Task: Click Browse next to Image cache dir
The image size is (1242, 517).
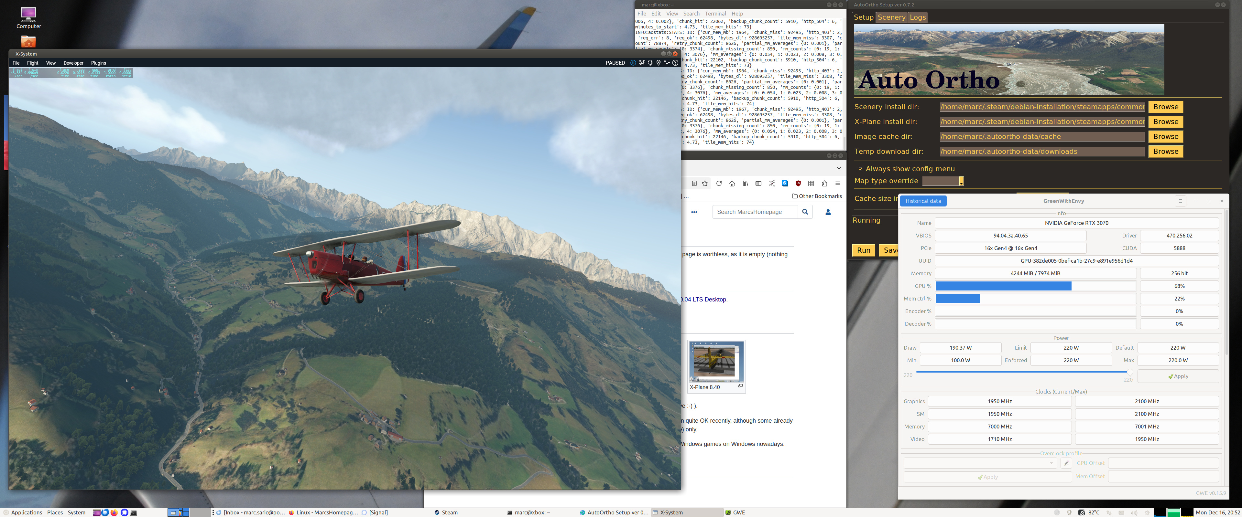Action: coord(1165,137)
